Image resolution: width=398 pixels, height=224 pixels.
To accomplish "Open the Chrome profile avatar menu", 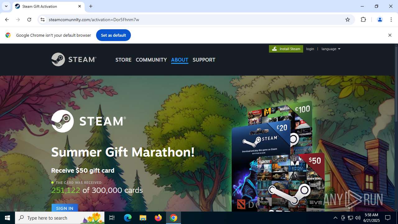I will (380, 20).
